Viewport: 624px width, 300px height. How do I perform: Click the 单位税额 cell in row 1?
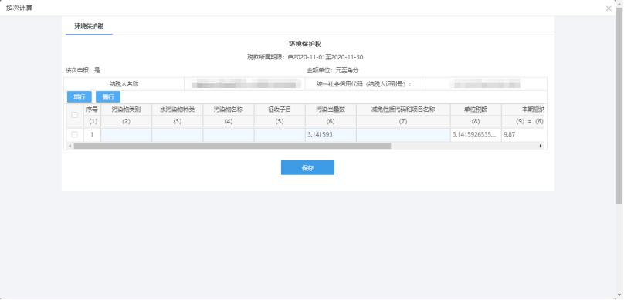tap(476, 135)
